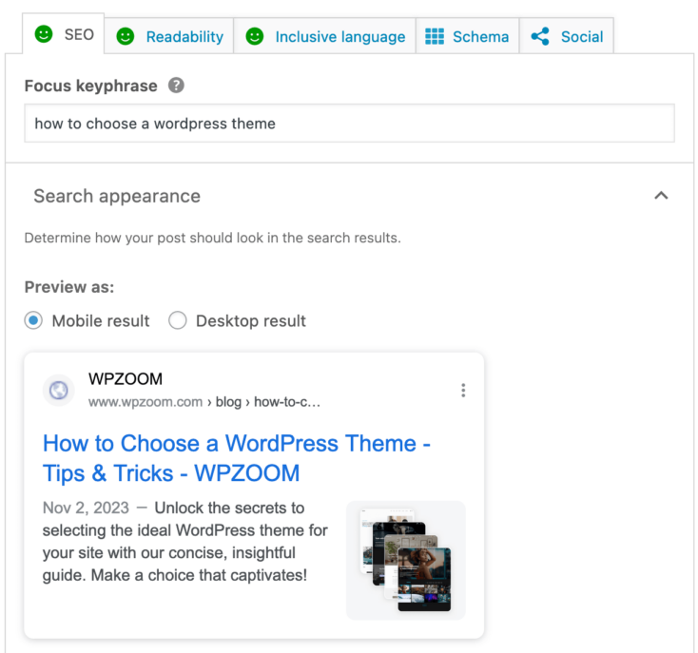Select the Mobile result radio button
Screen dimensions: 698x653
(x=33, y=320)
